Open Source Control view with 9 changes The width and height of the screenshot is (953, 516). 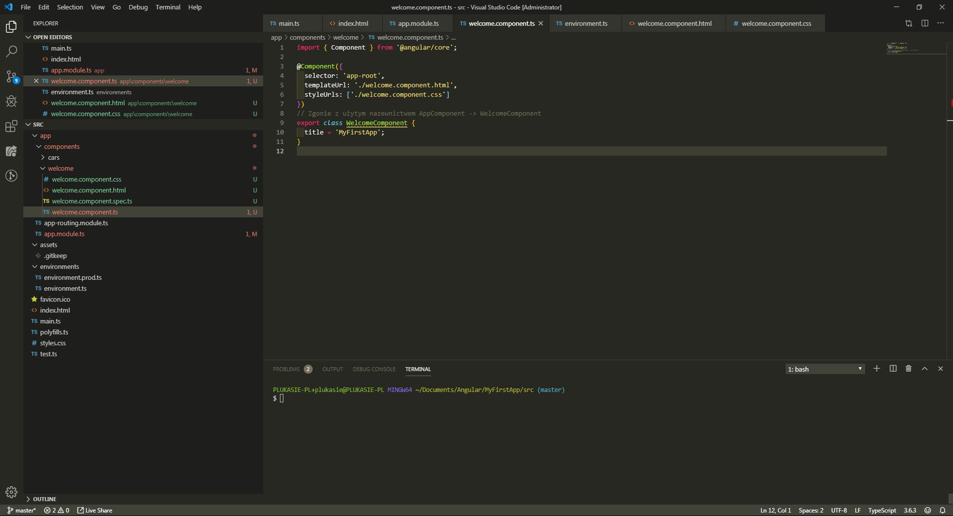11,76
